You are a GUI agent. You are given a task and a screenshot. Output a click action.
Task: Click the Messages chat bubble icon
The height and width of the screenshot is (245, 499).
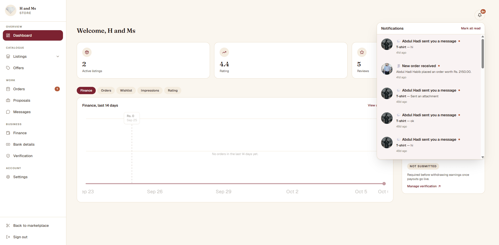(x=8, y=112)
